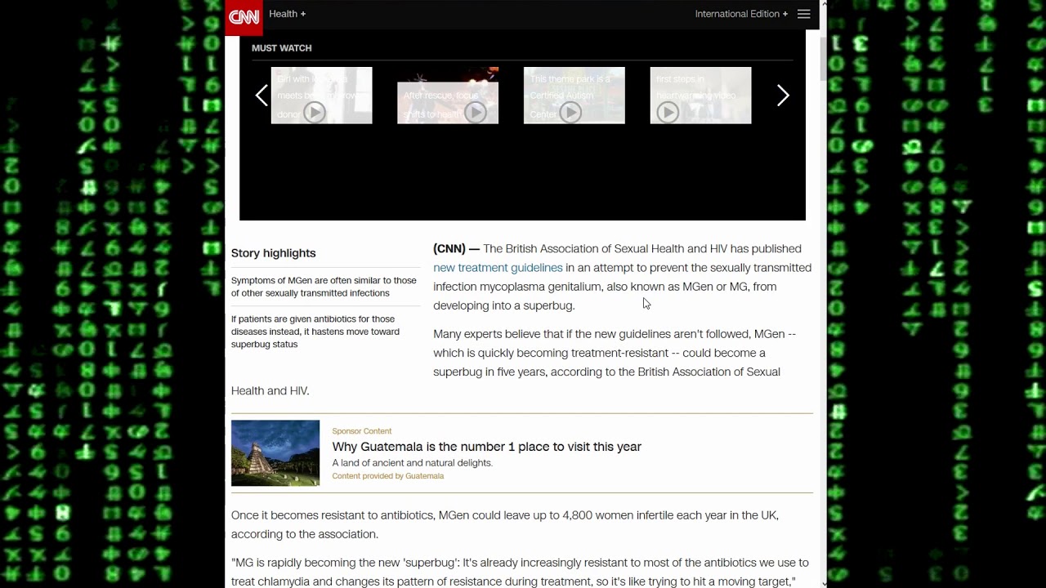Click the "Story highlights" heading
The width and height of the screenshot is (1046, 588).
(273, 253)
